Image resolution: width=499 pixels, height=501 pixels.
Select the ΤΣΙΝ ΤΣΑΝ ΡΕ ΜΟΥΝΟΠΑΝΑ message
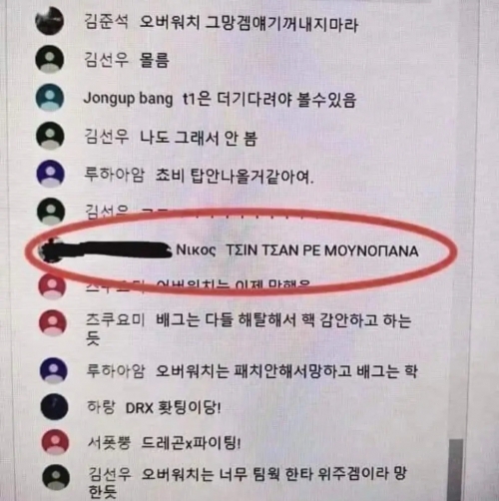coord(322,250)
